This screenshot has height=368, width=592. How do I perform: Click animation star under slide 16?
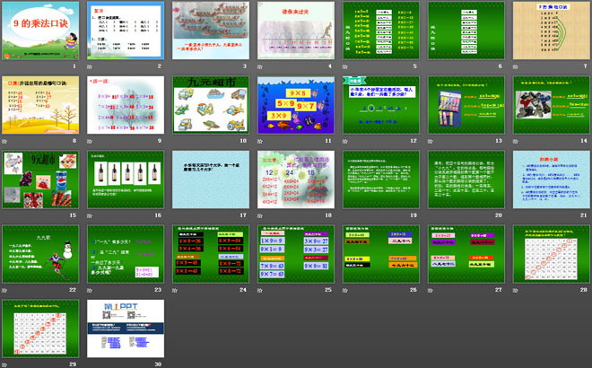tap(90, 215)
